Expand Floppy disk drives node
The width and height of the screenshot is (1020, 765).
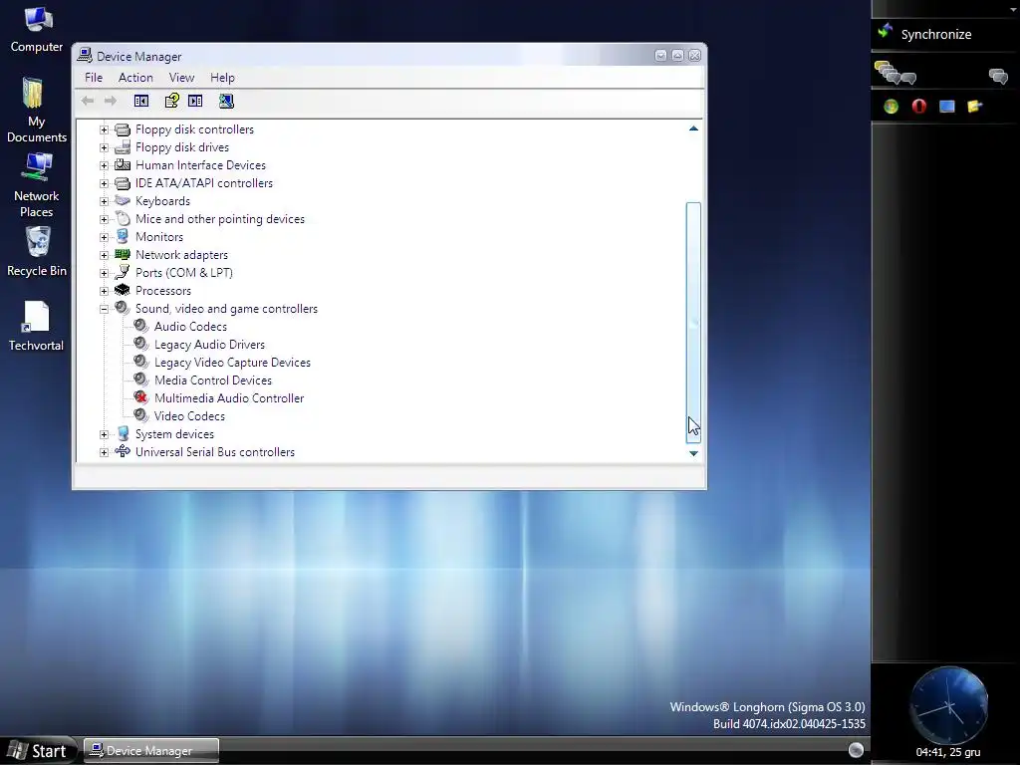(x=104, y=147)
